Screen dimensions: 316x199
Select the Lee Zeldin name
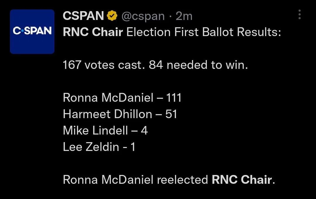(91, 147)
